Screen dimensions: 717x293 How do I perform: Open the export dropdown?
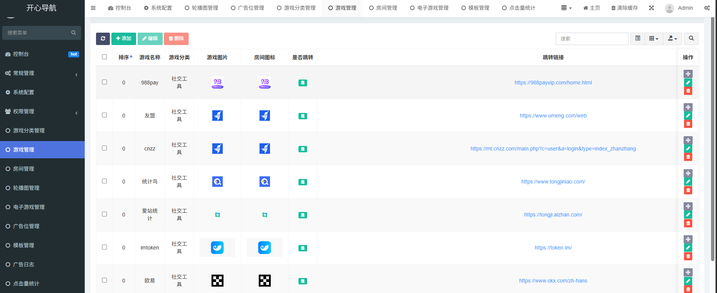point(672,39)
